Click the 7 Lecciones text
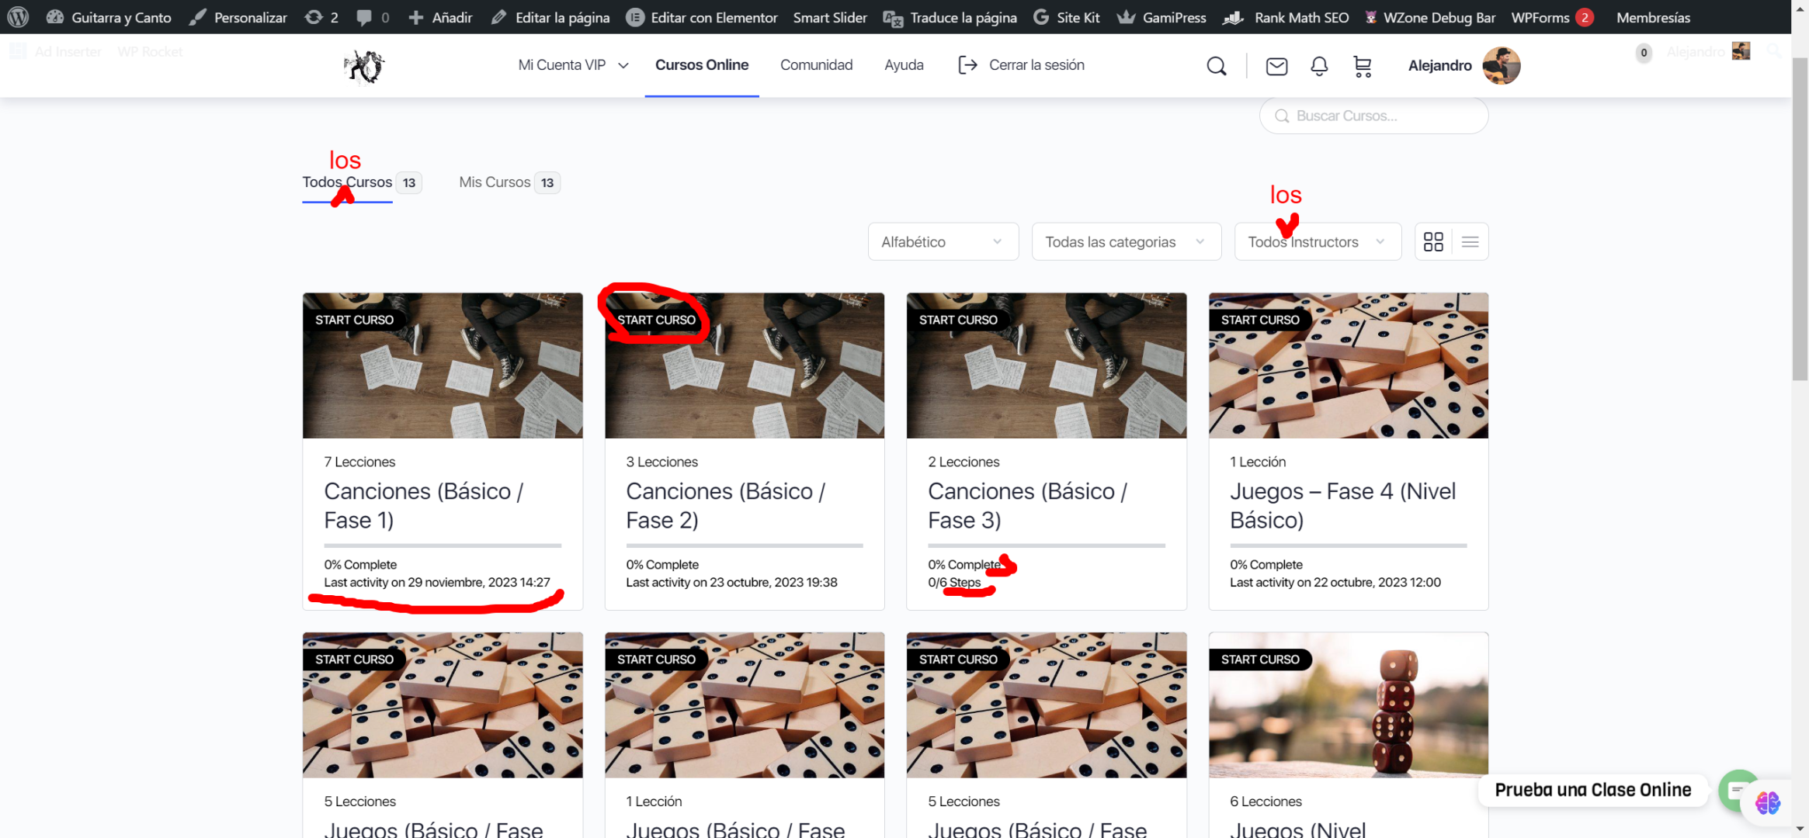1809x838 pixels. tap(359, 462)
